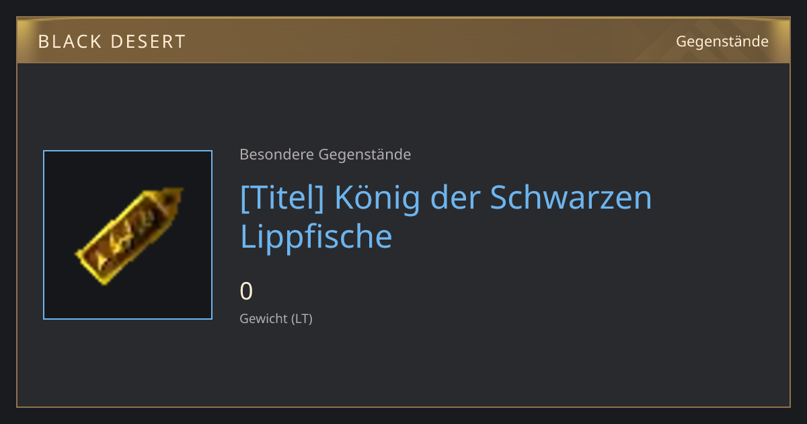Click the gold header banner center
807x424 pixels.
click(403, 40)
